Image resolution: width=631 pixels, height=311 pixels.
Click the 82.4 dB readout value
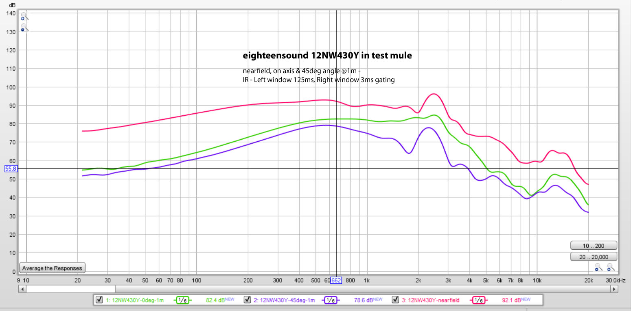(216, 300)
